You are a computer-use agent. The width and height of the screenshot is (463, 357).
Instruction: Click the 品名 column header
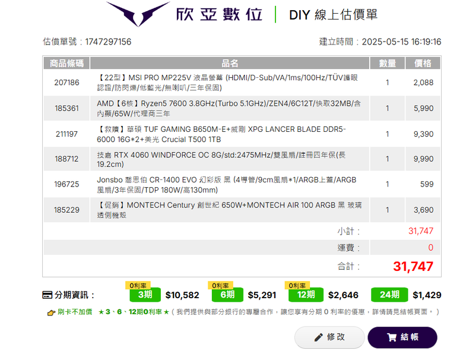pyautogui.click(x=230, y=63)
